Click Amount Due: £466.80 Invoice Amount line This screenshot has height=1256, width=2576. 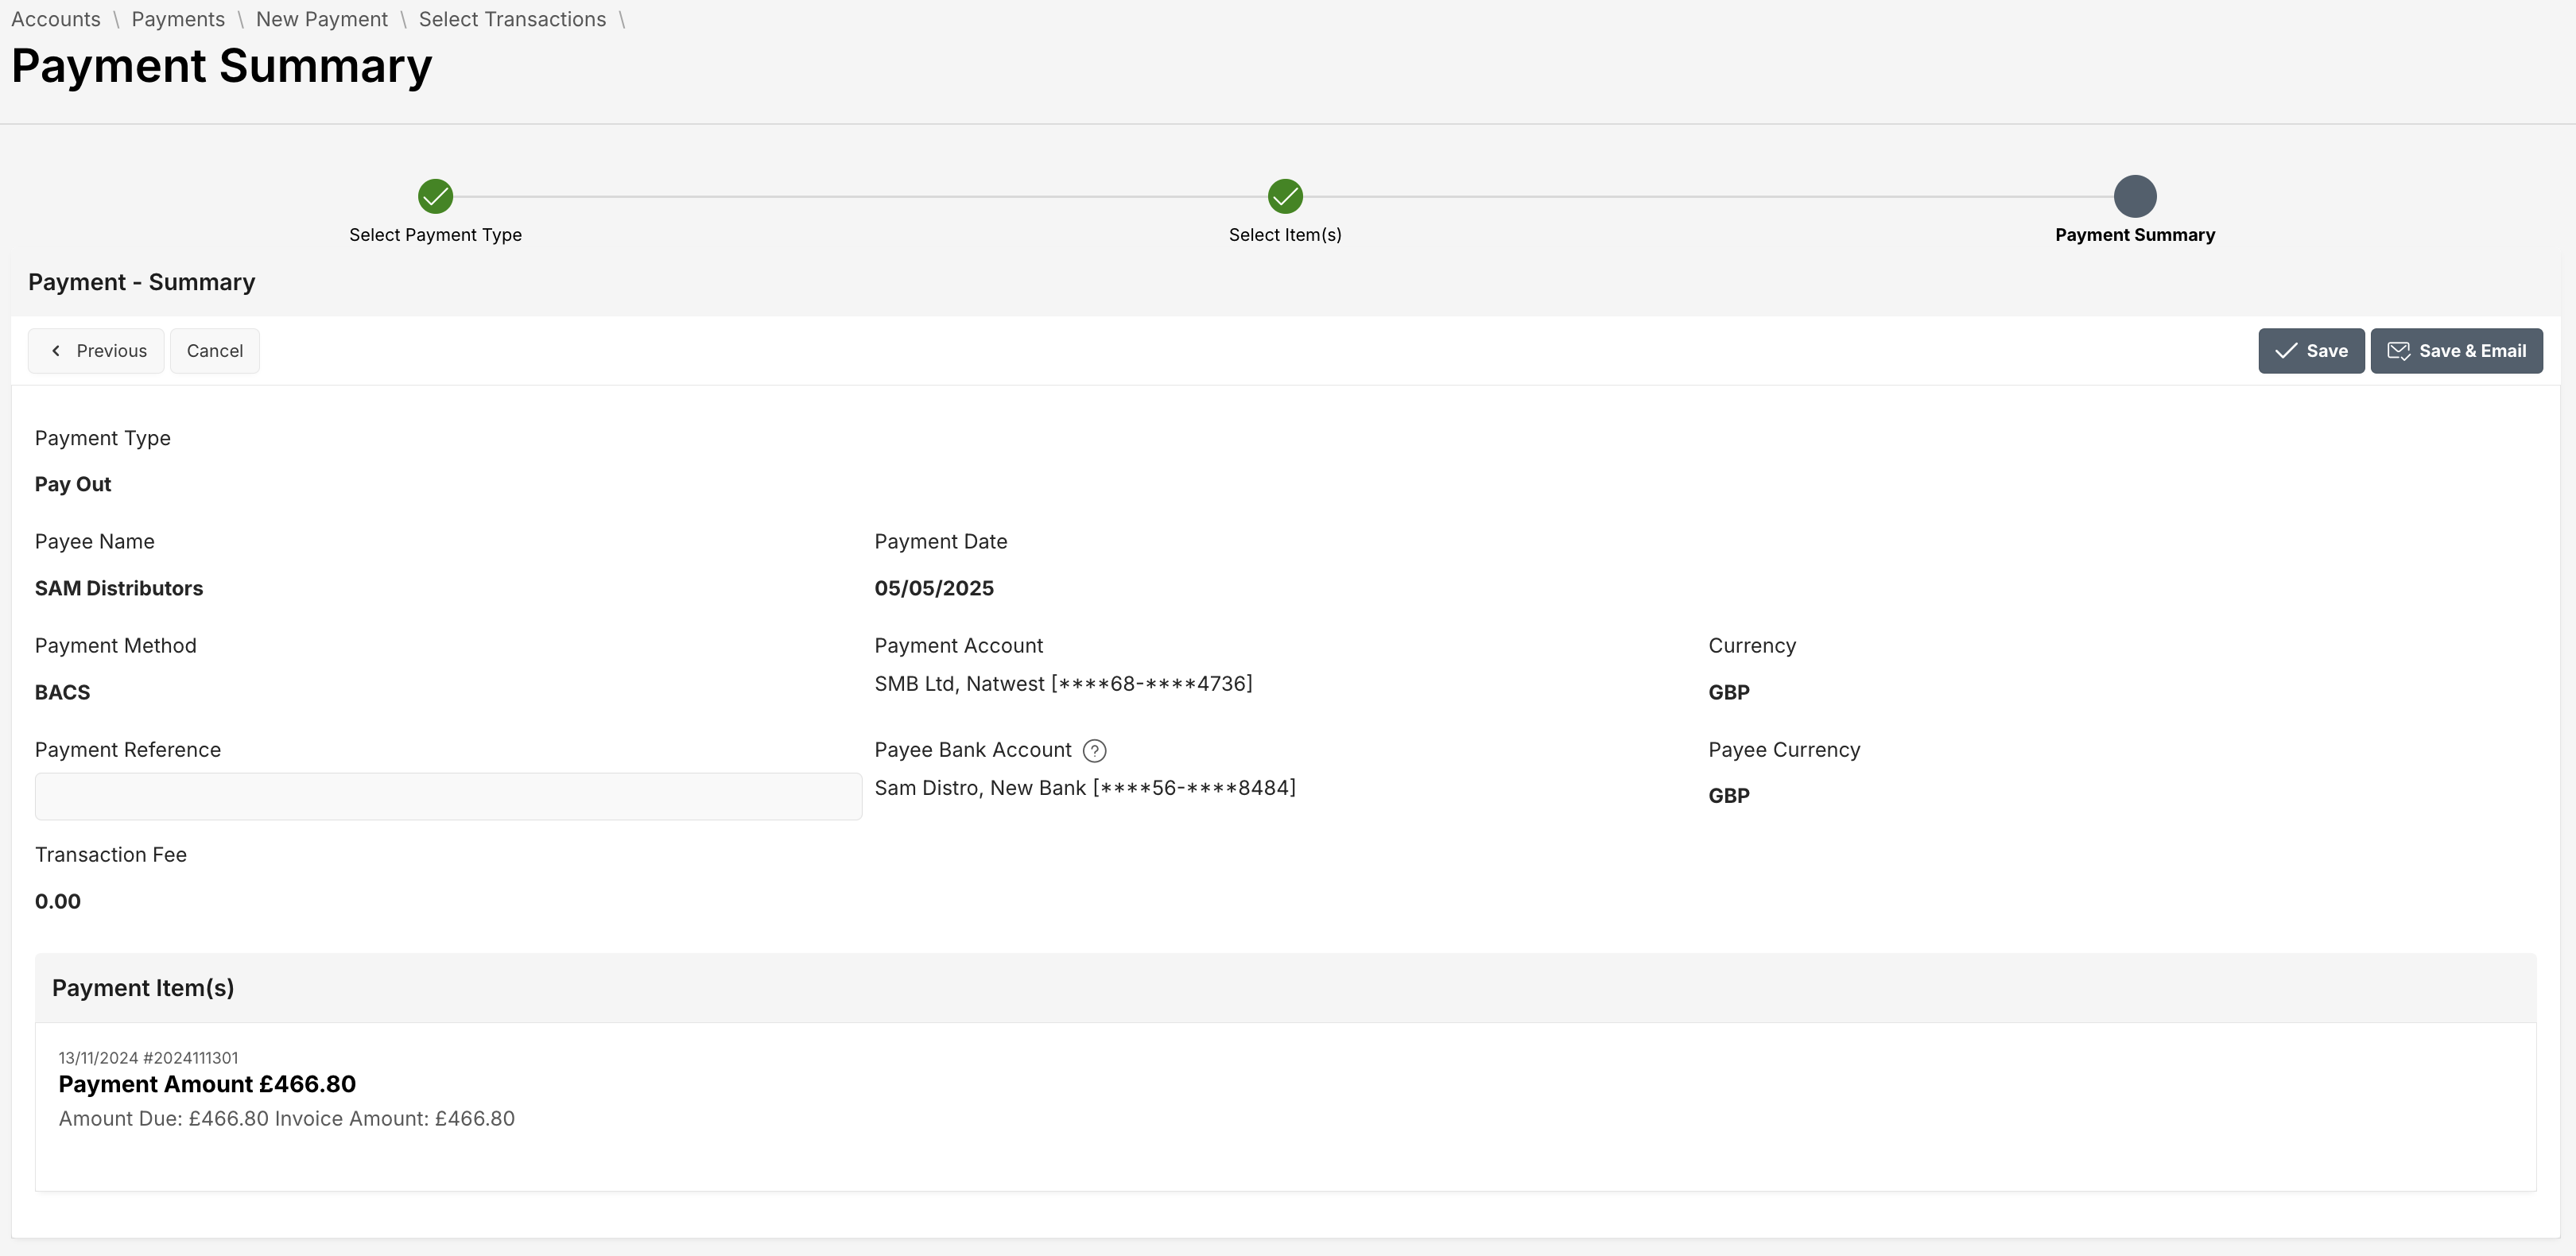287,1119
